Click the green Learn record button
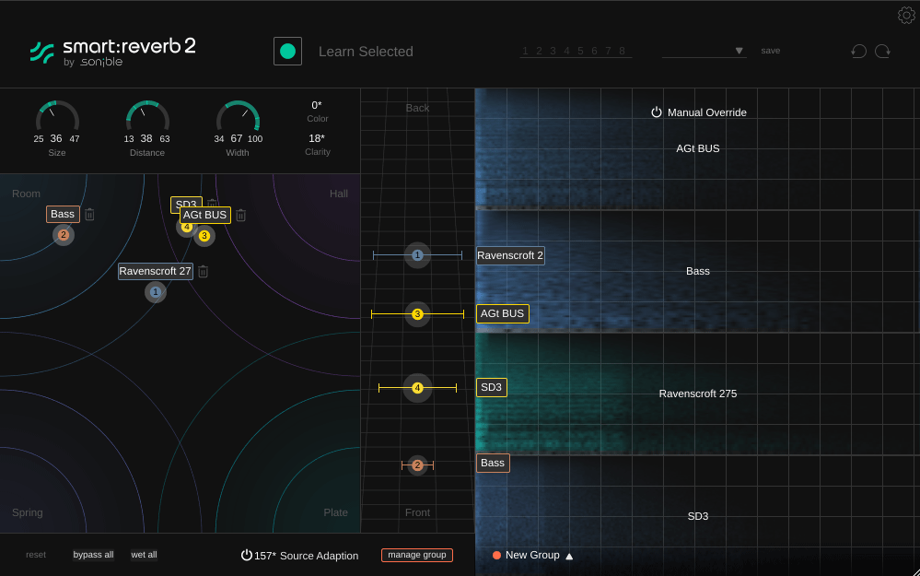Viewport: 920px width, 576px height. click(287, 51)
